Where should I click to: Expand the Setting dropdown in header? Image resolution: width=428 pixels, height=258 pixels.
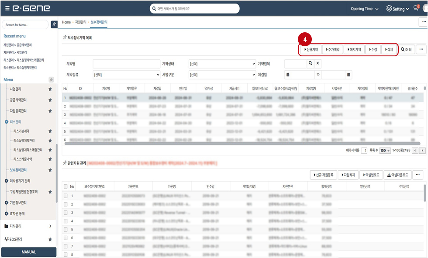click(397, 9)
